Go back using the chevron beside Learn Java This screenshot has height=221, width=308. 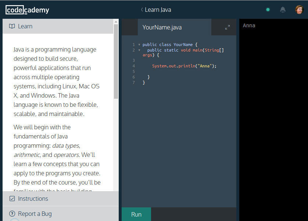(142, 10)
